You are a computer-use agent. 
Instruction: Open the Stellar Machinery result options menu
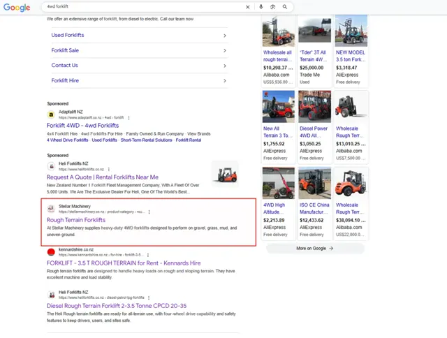(x=149, y=212)
